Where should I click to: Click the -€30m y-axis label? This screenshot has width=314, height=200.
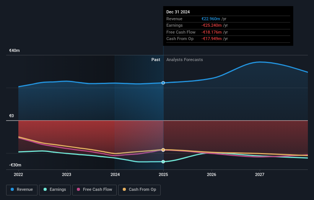15,165
